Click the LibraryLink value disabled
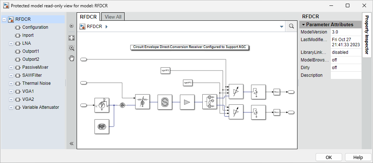The height and width of the screenshot is (163, 373). pyautogui.click(x=346, y=52)
